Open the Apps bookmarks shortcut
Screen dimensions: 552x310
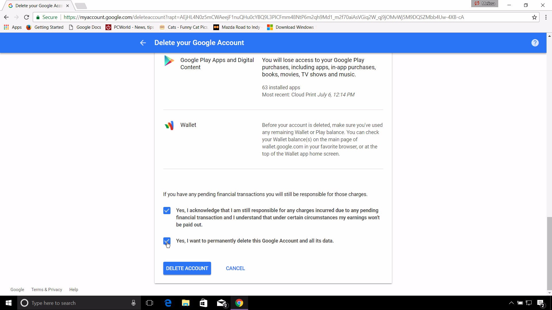point(13,27)
